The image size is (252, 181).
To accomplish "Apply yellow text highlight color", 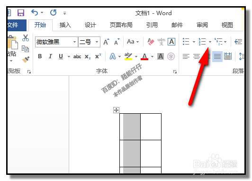I will [128, 56].
